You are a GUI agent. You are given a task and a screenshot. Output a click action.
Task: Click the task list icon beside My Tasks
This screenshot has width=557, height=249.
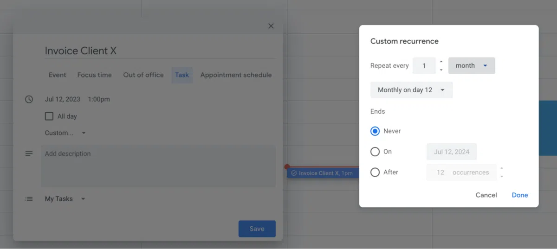coord(29,199)
